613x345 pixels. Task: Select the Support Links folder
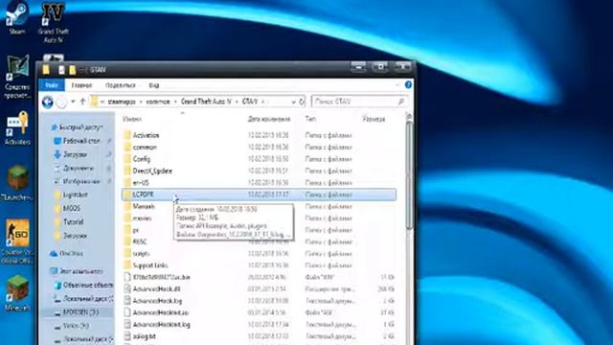(259, 265)
